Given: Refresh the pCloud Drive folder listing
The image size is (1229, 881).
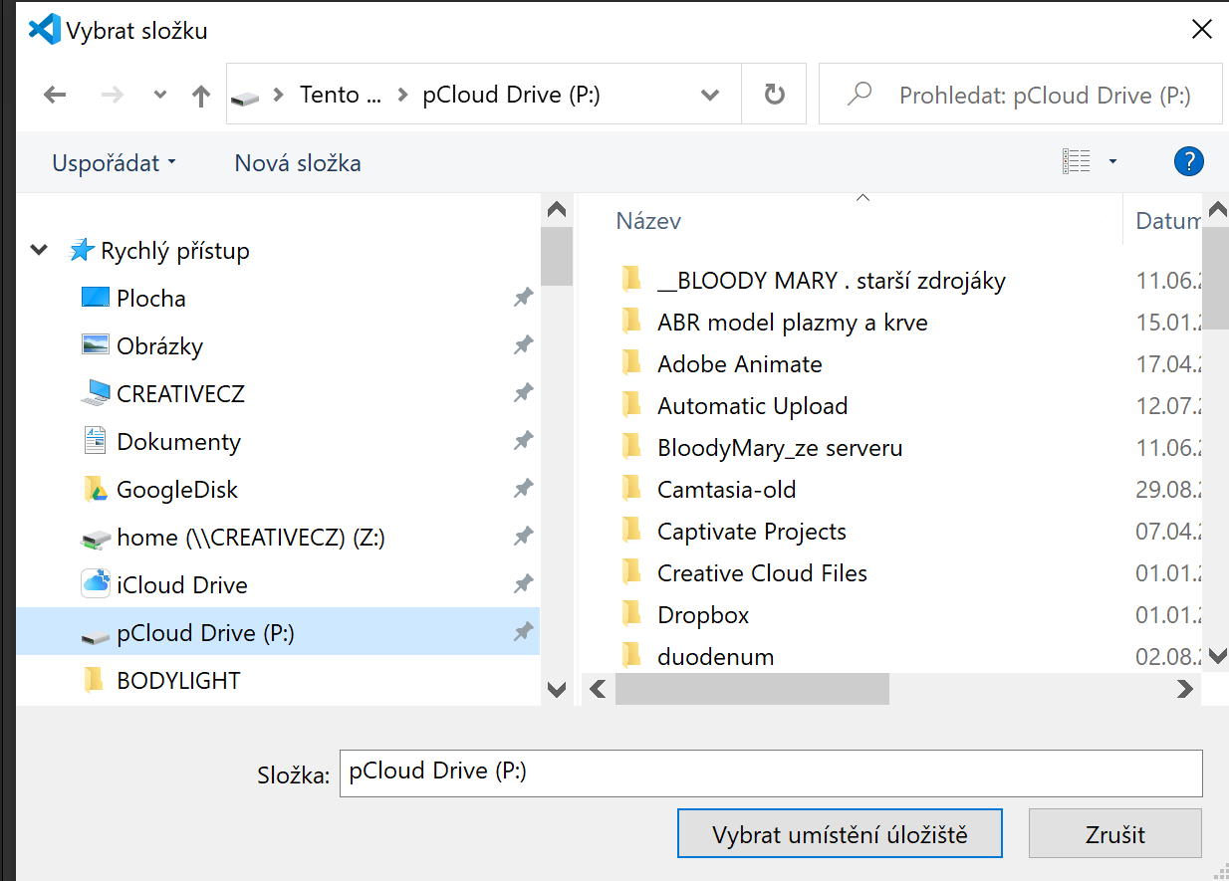Looking at the screenshot, I should pyautogui.click(x=774, y=96).
